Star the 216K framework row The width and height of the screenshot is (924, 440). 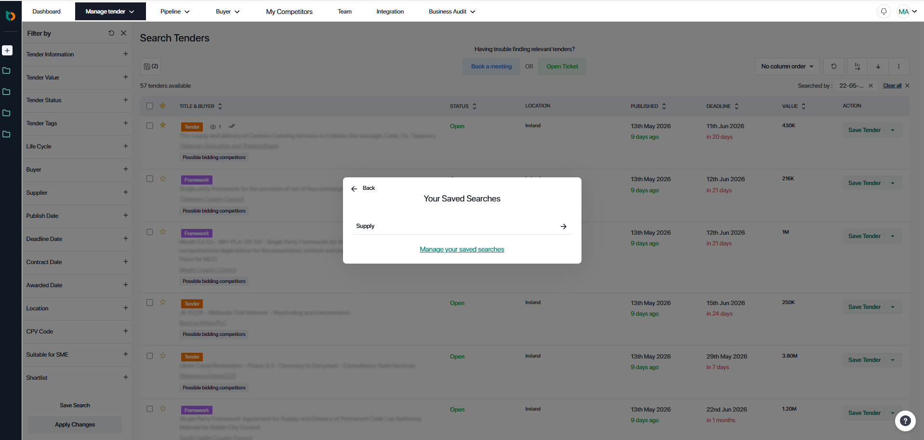click(163, 179)
